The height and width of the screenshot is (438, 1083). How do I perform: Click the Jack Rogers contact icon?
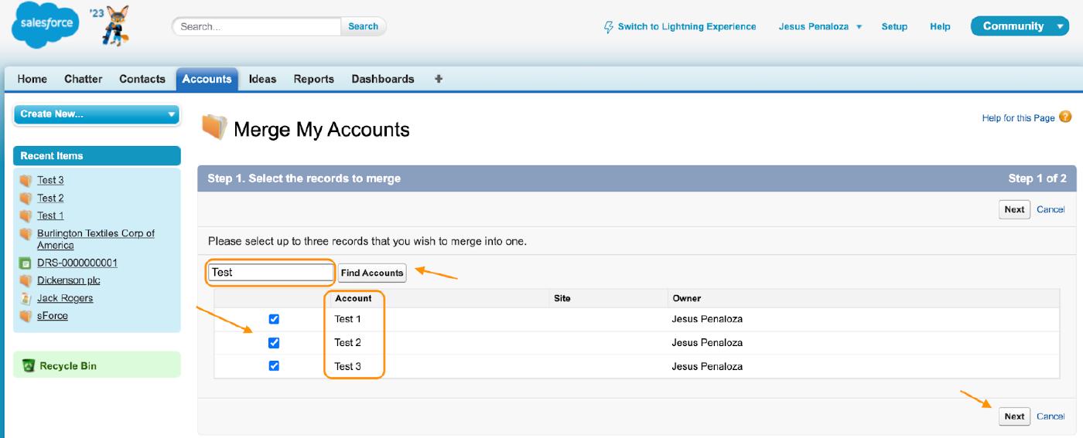pyautogui.click(x=25, y=299)
